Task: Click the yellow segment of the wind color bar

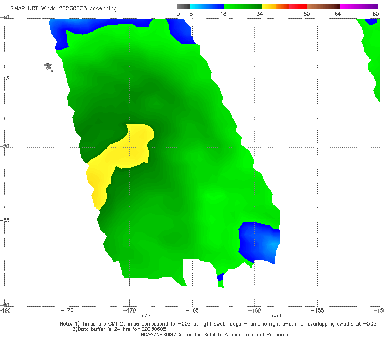Action: pos(269,6)
